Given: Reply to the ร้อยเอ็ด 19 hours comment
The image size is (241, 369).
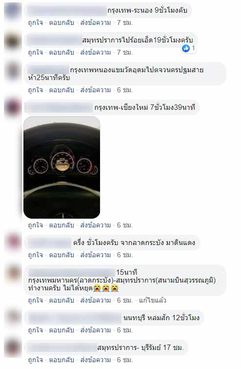Looking at the screenshot, I should point(61,52).
